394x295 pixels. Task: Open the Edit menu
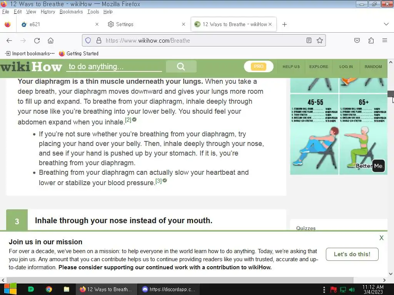pos(18,12)
